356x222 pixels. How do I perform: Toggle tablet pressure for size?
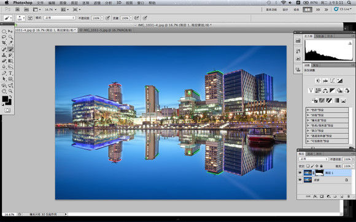pyautogui.click(x=145, y=18)
